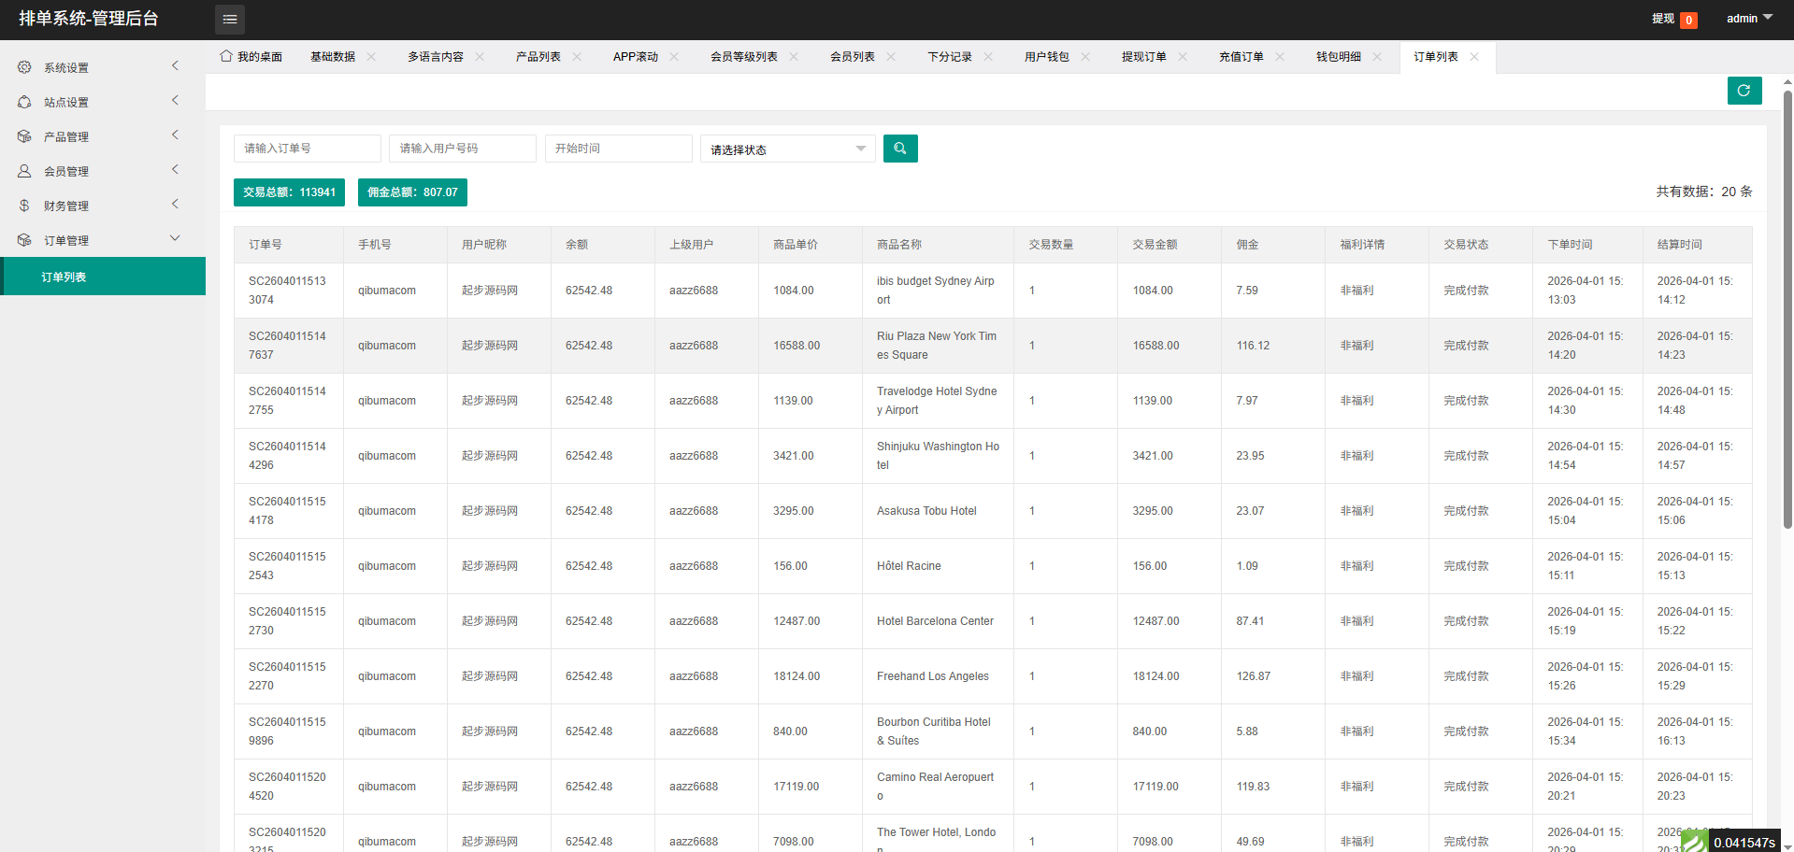Switch to the 提现订单 tab

pos(1143,57)
